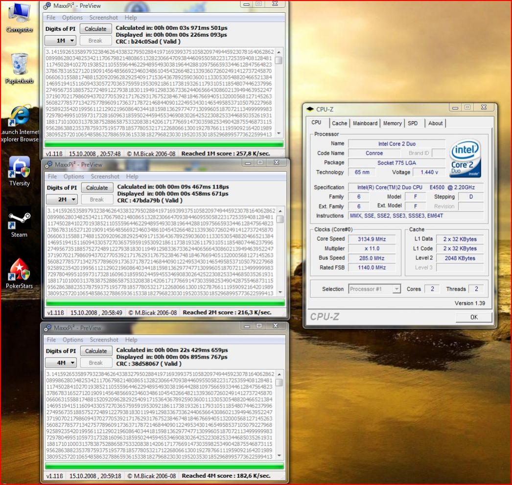Click the Core Speed value 3134.9 MHz
Viewport: 512px width, 485px height.
[372, 239]
